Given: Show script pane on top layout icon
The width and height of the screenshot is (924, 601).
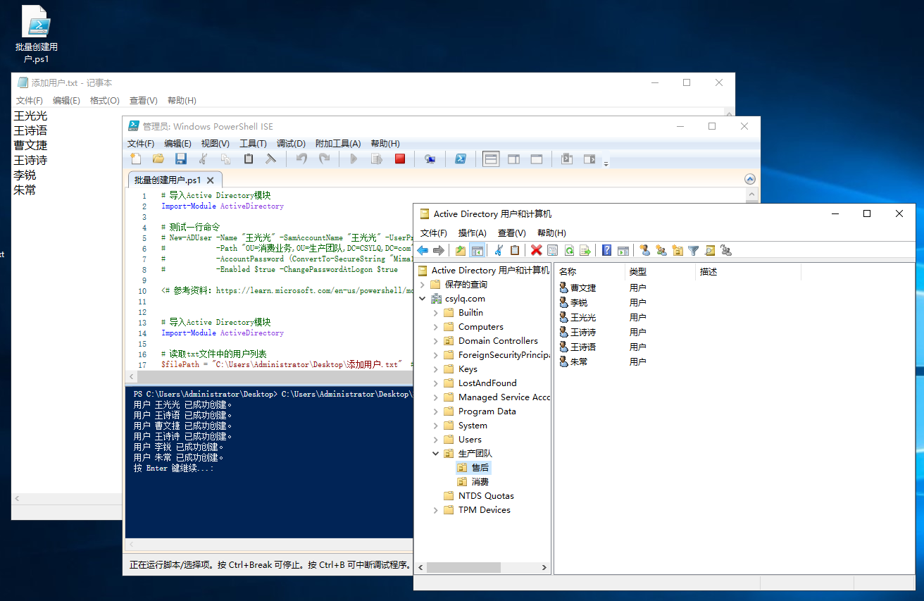Looking at the screenshot, I should (x=491, y=159).
